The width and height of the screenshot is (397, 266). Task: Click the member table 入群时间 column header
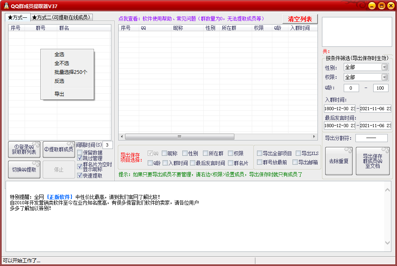coord(303,28)
